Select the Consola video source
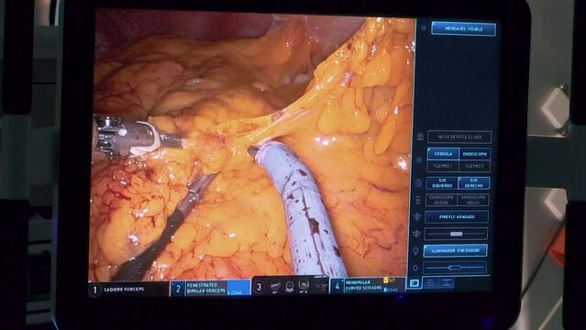This screenshot has height=330, width=586. pyautogui.click(x=443, y=154)
